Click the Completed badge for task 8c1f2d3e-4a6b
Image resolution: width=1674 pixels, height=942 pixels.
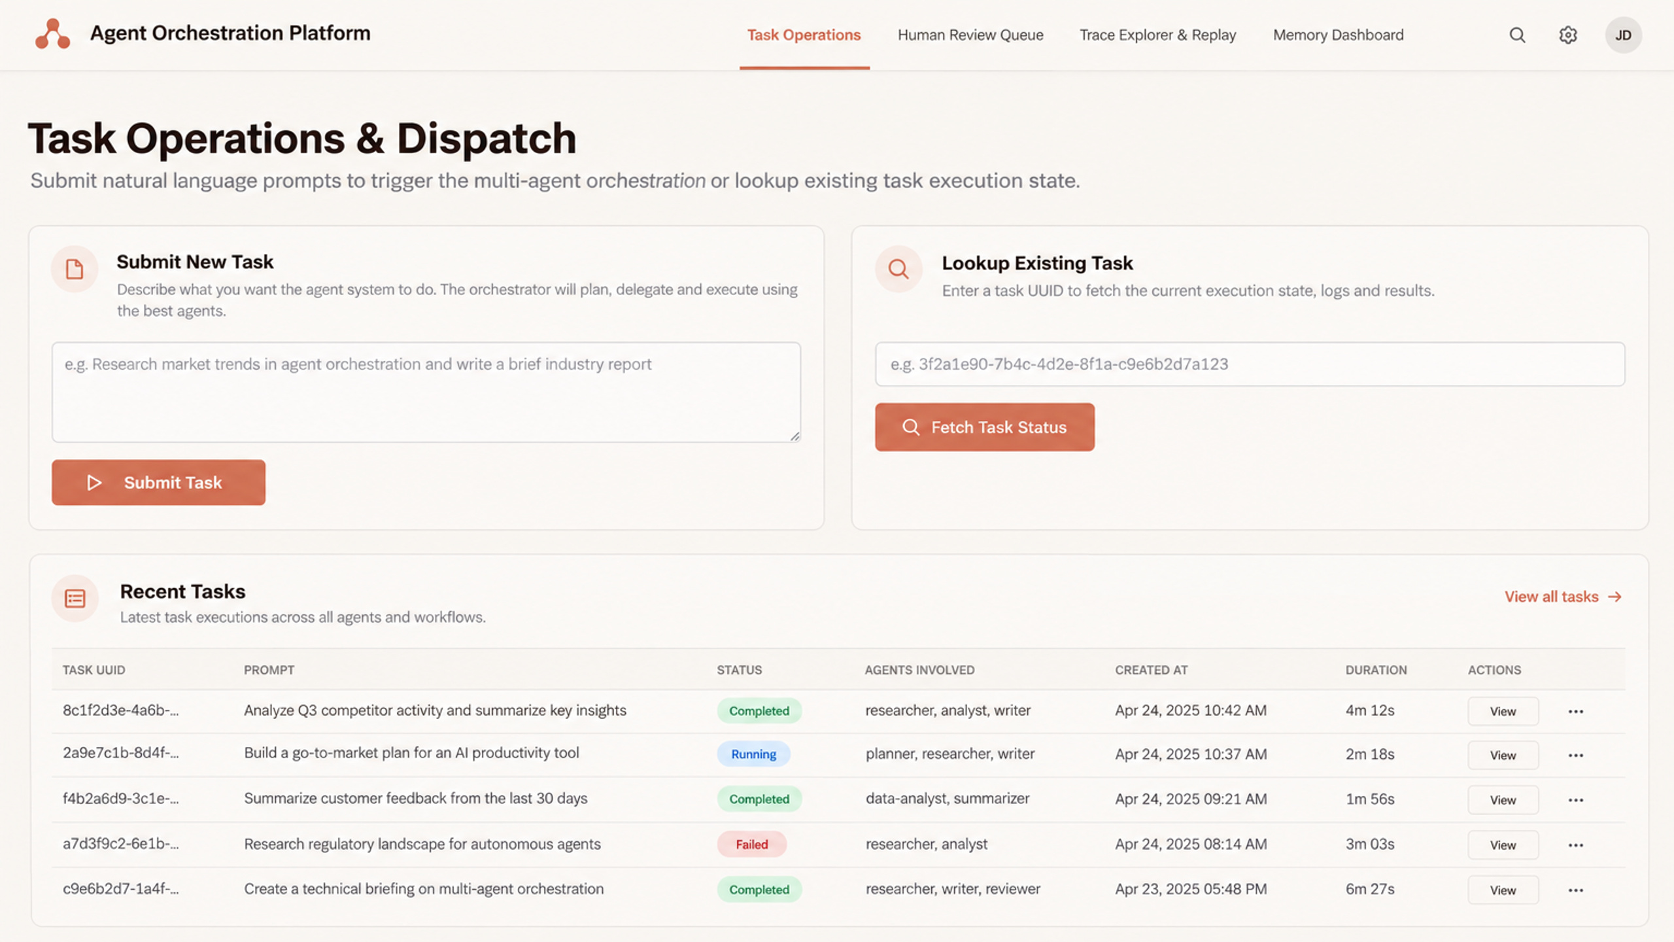759,711
